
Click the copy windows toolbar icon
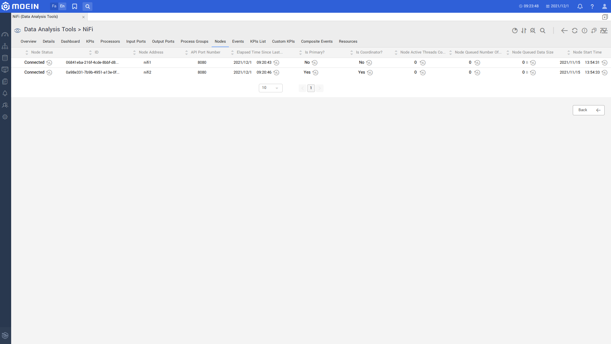tap(594, 31)
